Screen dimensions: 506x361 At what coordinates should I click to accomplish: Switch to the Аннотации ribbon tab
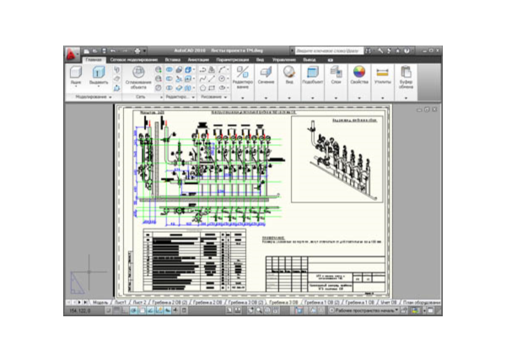coord(198,60)
